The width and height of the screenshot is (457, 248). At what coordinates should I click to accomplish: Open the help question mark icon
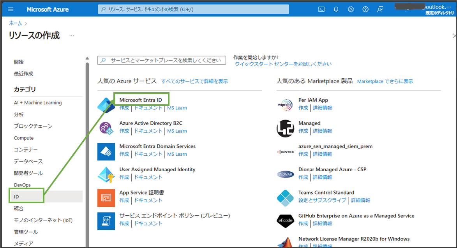point(365,9)
